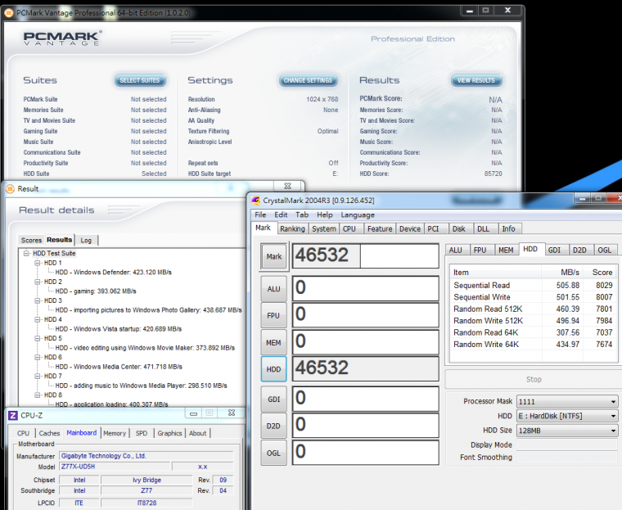This screenshot has width=622, height=510.
Task: Open the Edit menu in CrystalMark
Action: pyautogui.click(x=281, y=214)
